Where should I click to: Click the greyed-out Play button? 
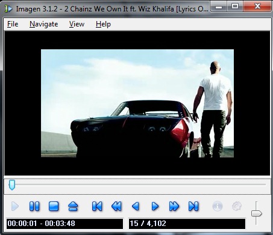tap(15, 206)
